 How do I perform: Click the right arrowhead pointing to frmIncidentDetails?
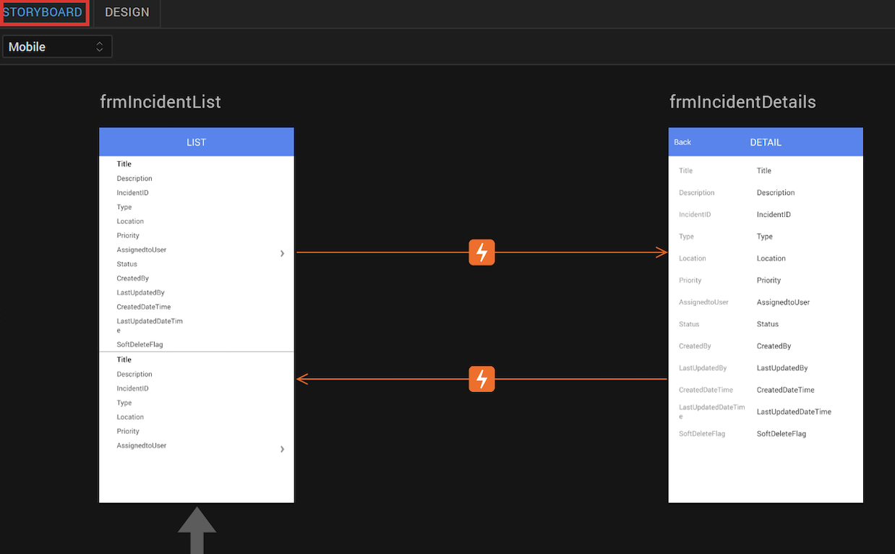point(661,252)
